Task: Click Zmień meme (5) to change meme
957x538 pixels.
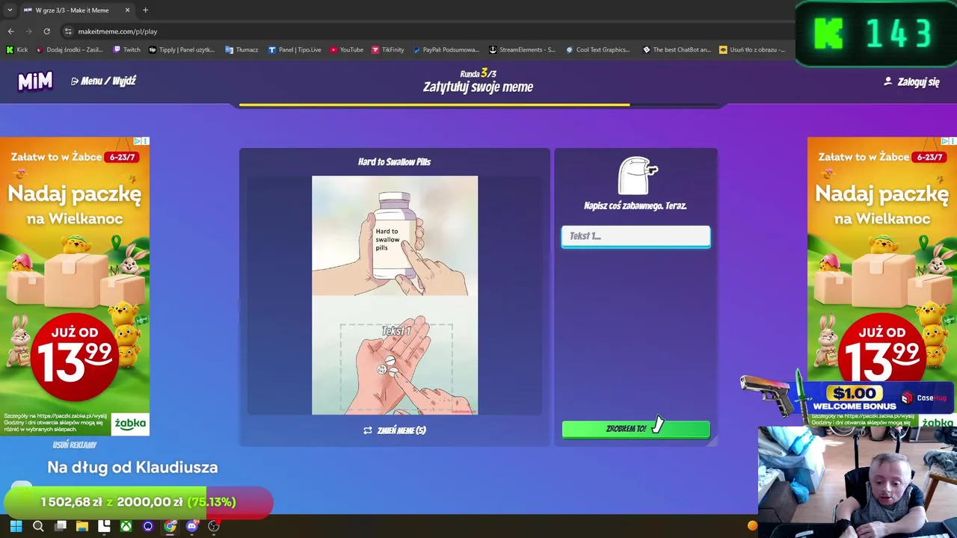Action: point(395,430)
